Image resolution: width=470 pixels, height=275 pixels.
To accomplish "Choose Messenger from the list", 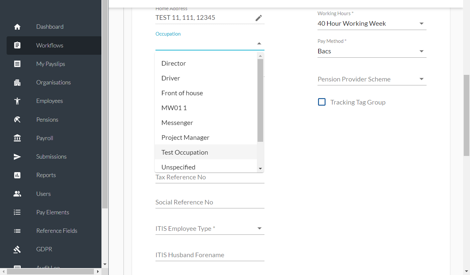I will pyautogui.click(x=206, y=123).
